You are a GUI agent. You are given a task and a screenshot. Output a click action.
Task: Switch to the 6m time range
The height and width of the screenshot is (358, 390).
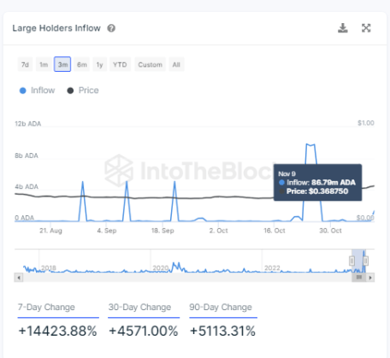82,65
